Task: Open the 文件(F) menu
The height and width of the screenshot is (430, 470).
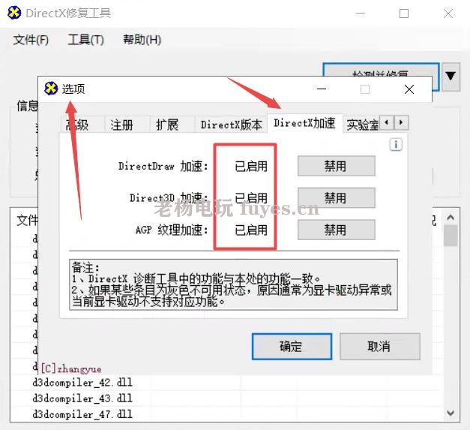Action: (31, 40)
